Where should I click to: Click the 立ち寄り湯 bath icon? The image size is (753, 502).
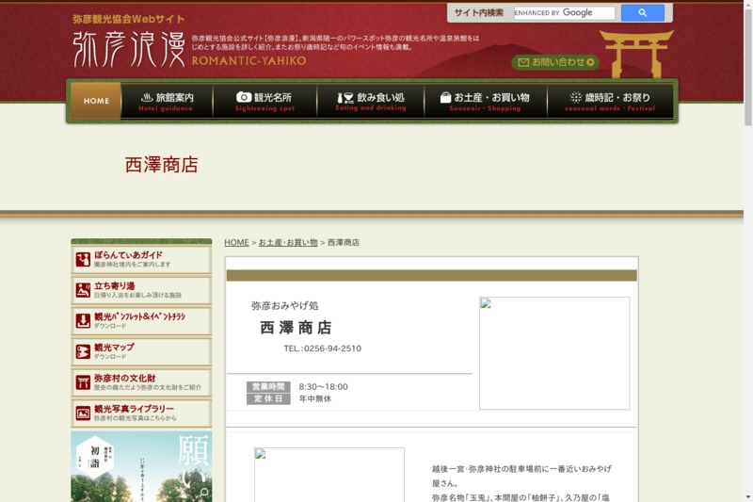point(84,290)
